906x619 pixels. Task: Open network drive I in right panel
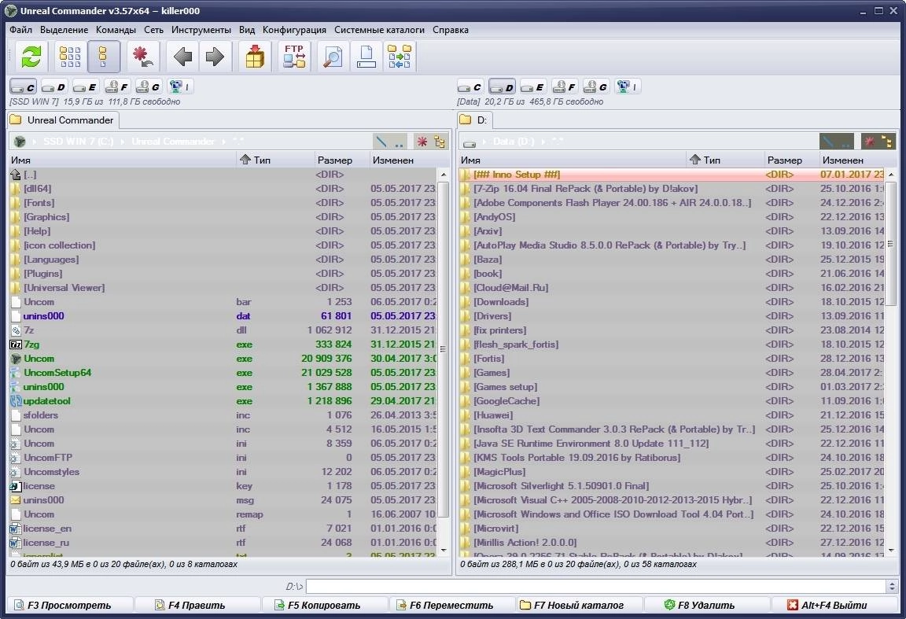pos(627,87)
